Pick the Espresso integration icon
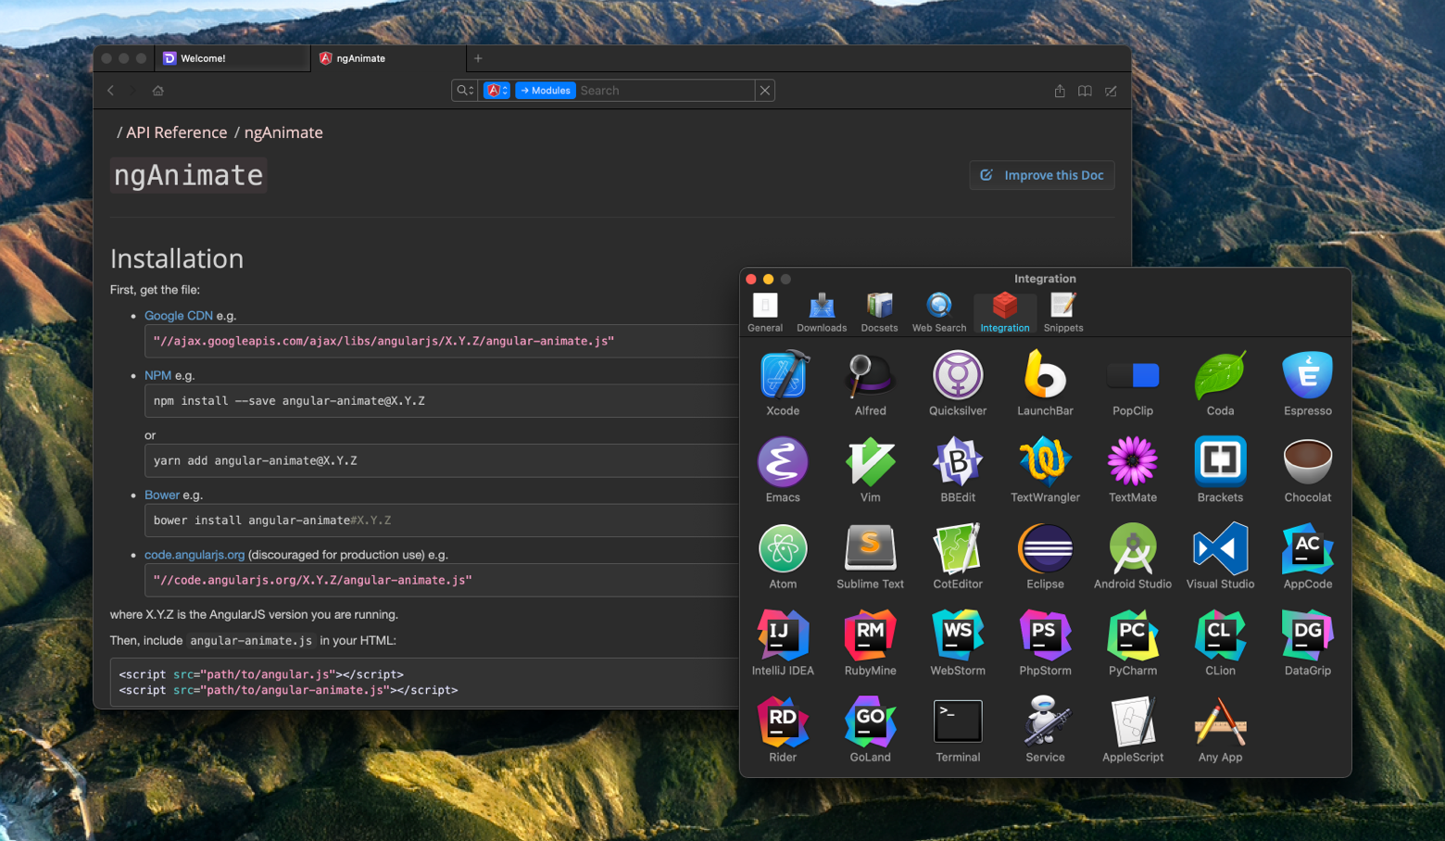 (1308, 375)
